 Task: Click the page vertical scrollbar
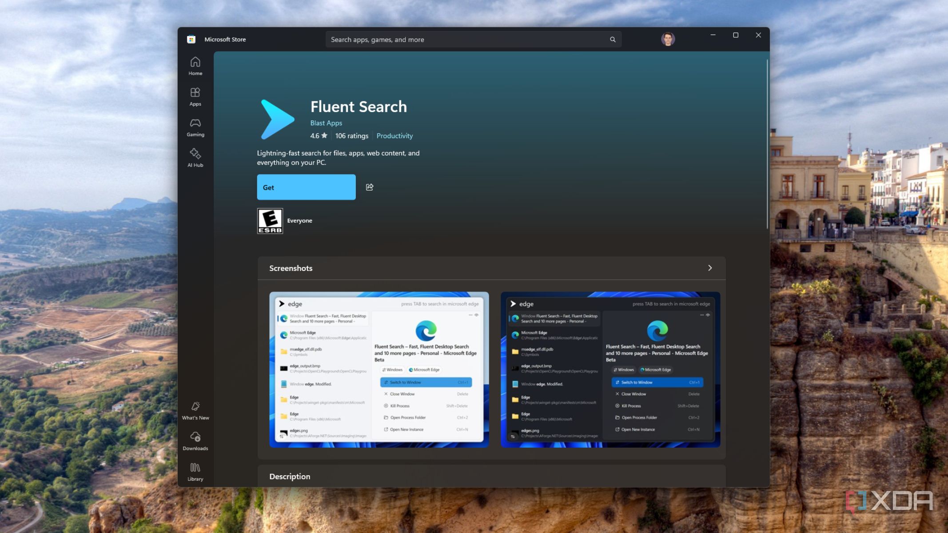click(x=767, y=144)
